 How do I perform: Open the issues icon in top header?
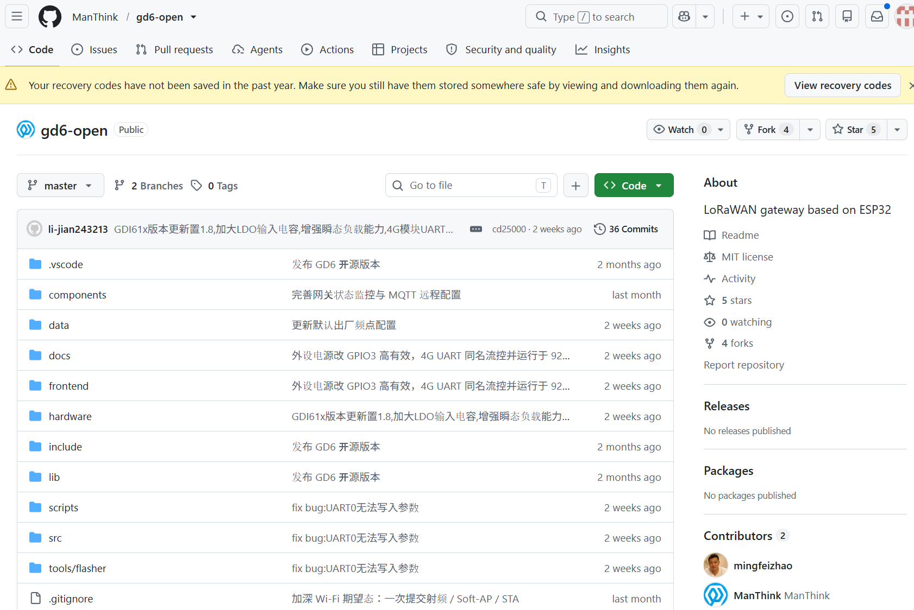point(787,17)
